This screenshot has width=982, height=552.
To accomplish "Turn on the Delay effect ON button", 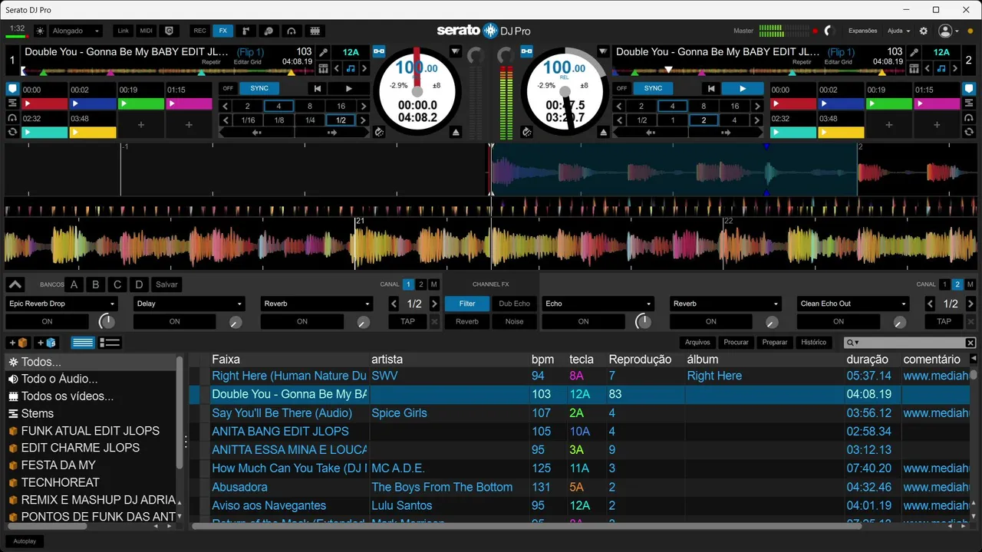I will pyautogui.click(x=175, y=322).
